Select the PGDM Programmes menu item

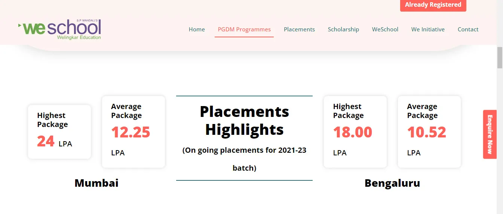[x=244, y=30]
